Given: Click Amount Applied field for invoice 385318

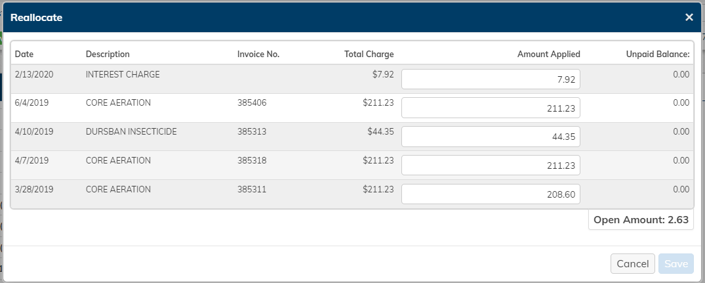Looking at the screenshot, I should coord(491,165).
